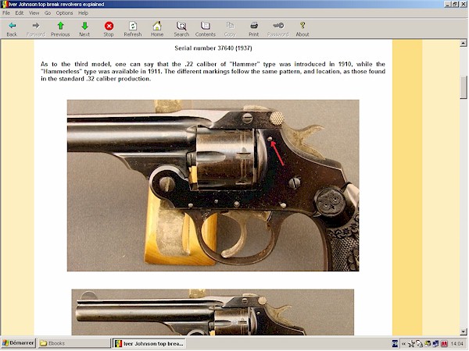Refresh the current page
The height and width of the screenshot is (351, 469).
[133, 29]
